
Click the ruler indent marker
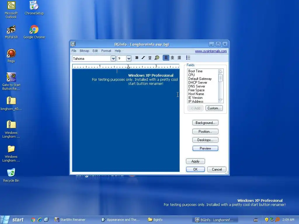point(128,66)
